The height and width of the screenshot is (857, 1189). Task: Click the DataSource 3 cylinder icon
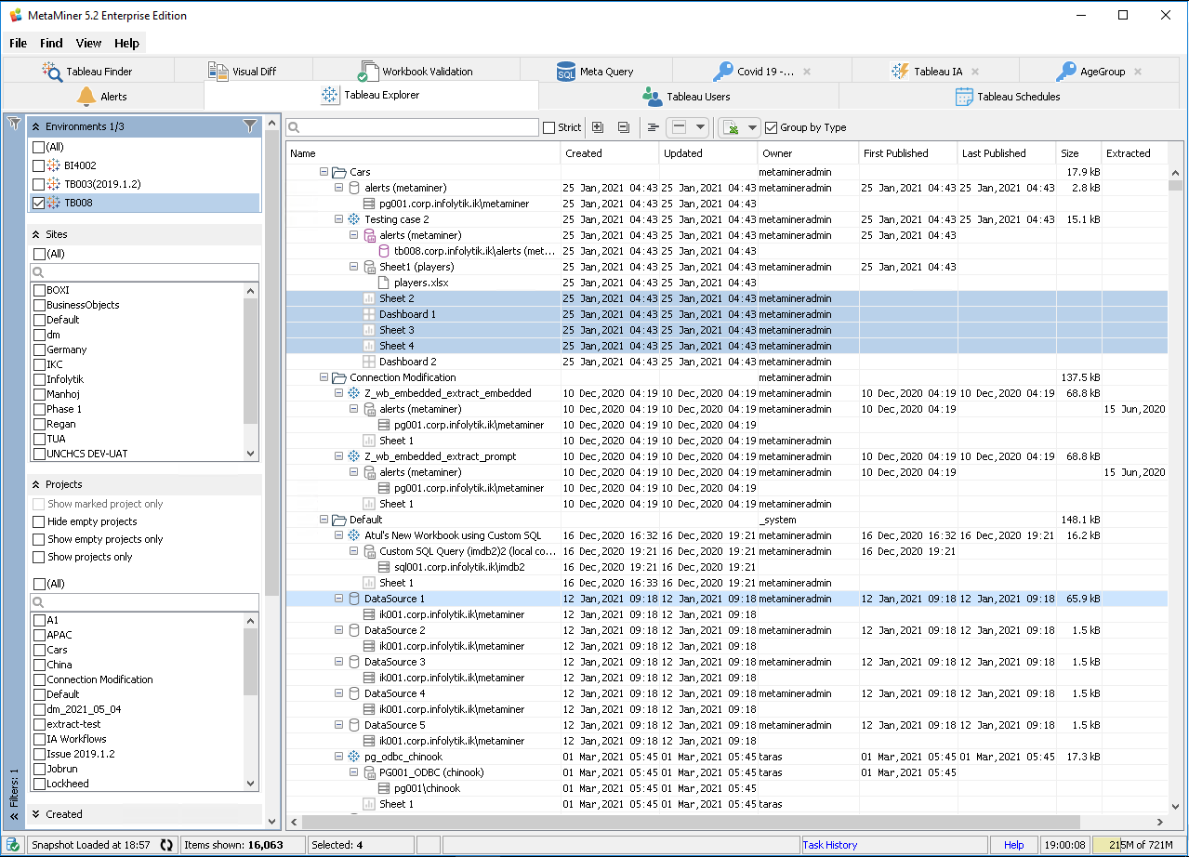(x=354, y=662)
